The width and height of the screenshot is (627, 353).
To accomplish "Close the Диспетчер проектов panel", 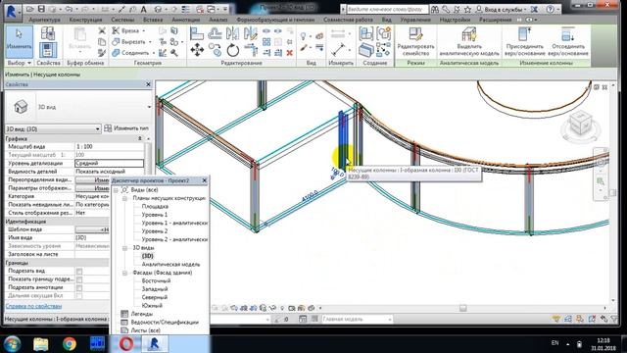I will pyautogui.click(x=205, y=180).
